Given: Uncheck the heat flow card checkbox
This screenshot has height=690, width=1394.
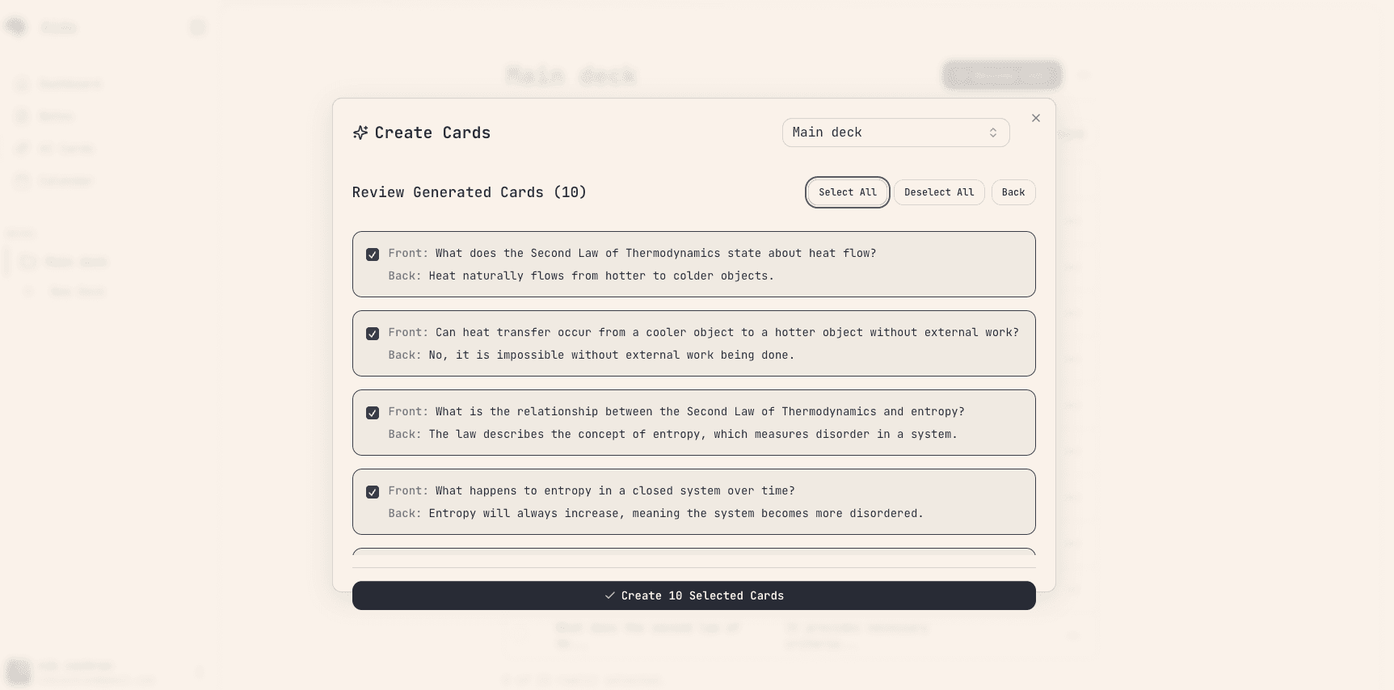Looking at the screenshot, I should click(373, 255).
